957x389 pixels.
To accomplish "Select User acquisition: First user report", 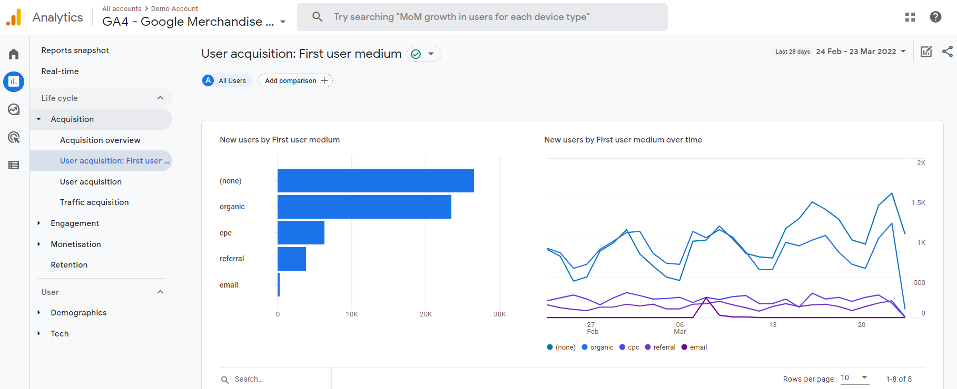I will (x=101, y=161).
